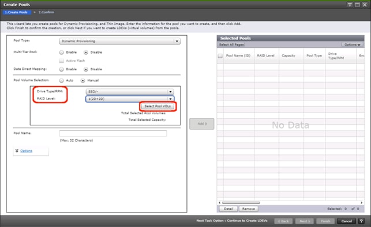Click the Next Task Option text

click(x=232, y=221)
